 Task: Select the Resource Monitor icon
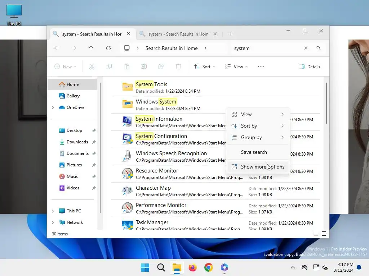click(x=127, y=174)
